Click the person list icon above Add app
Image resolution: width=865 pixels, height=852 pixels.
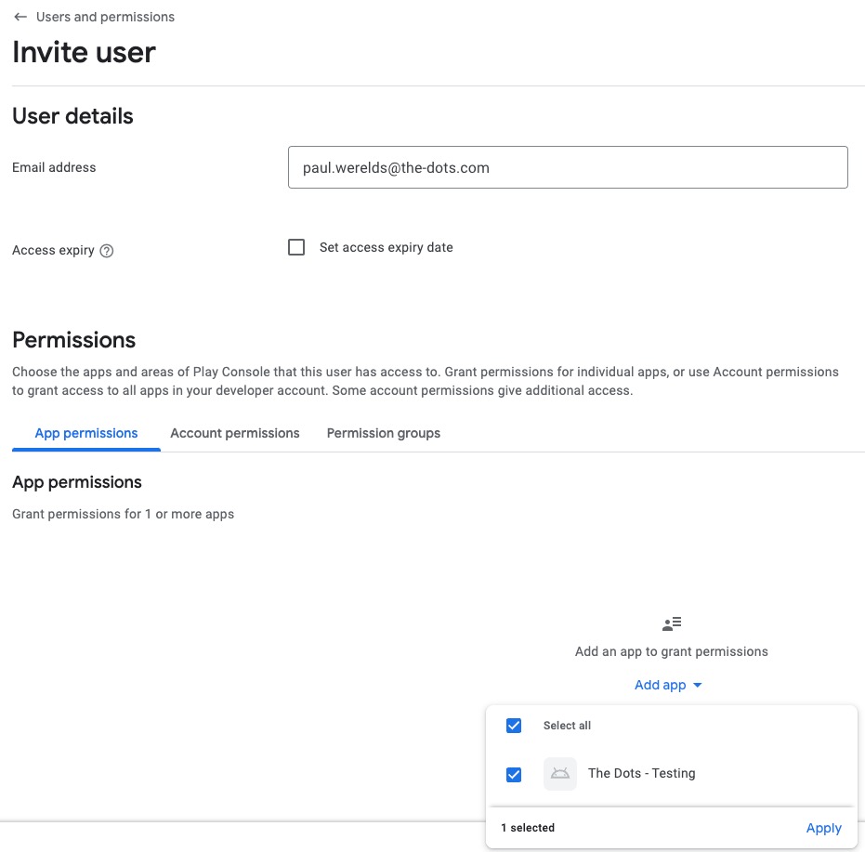(x=672, y=623)
